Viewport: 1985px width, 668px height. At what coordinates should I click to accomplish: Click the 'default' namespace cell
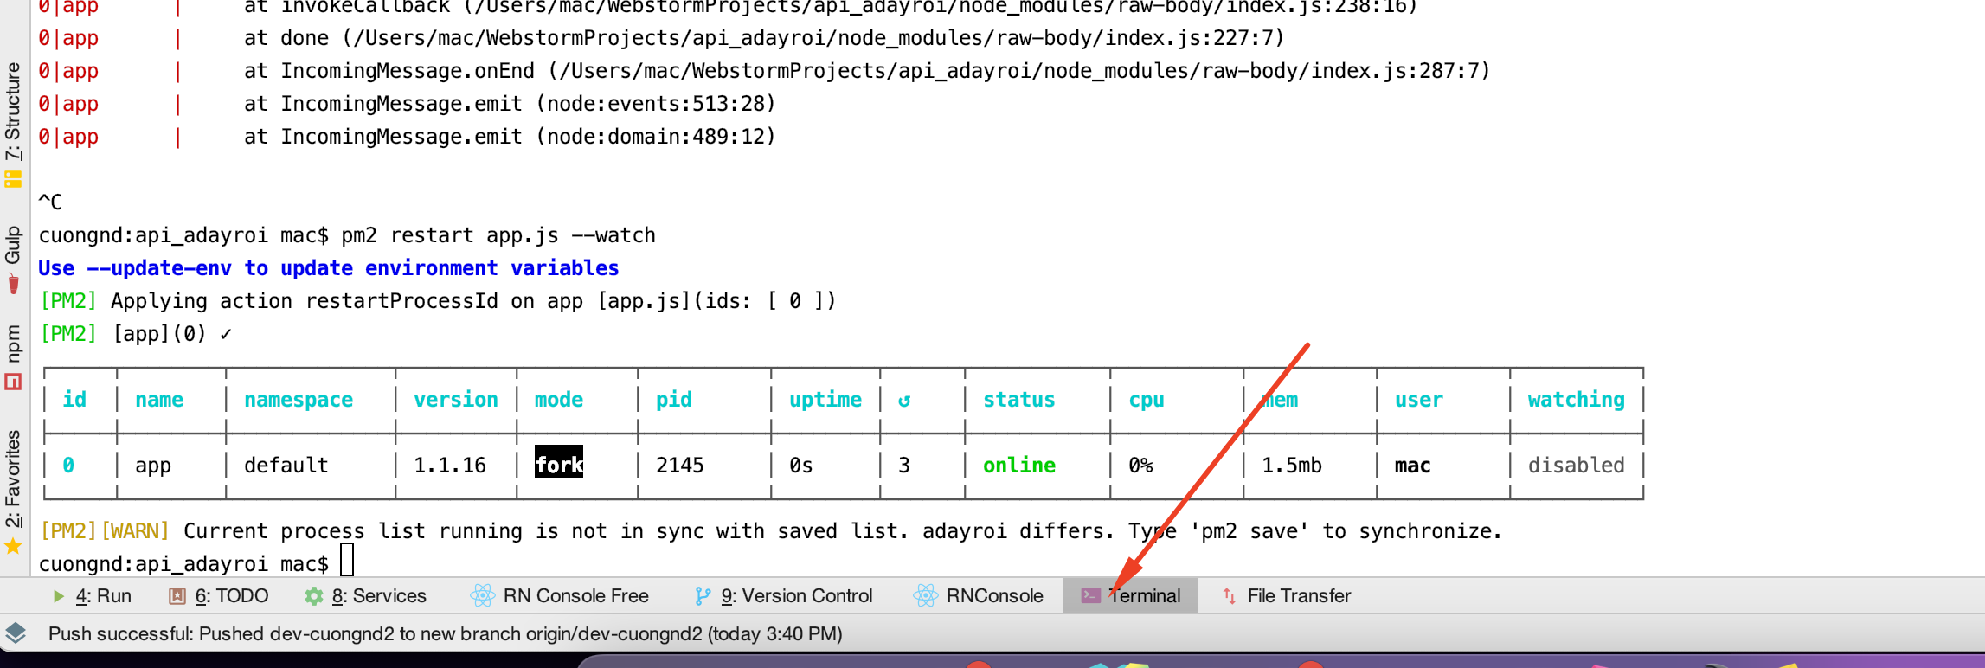pos(286,465)
